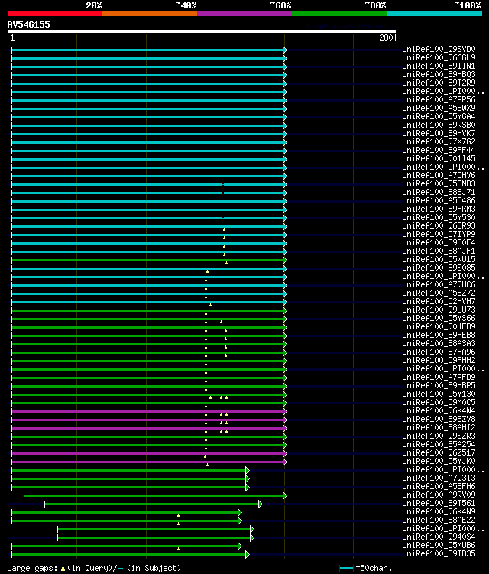Click UniRef100_B9HVK7 label
This screenshot has width=489, height=574.
tap(439, 133)
